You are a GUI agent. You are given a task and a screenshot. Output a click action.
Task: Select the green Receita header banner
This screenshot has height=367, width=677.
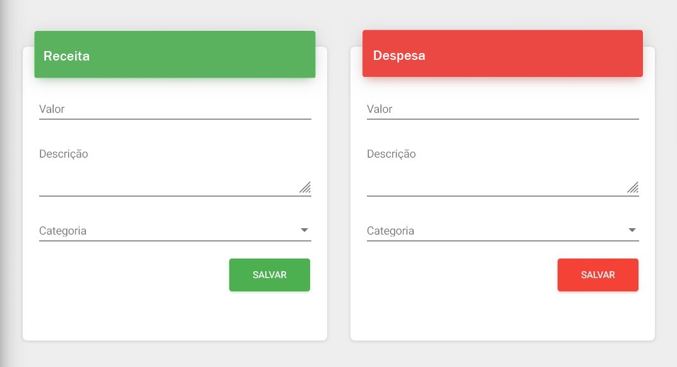coord(175,54)
